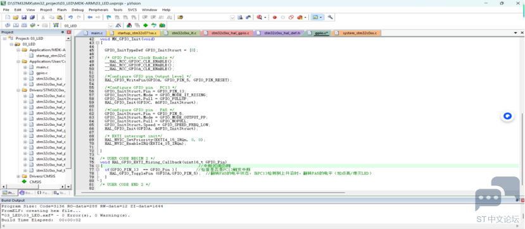Open Options for Target magic wand icon
This screenshot has width=525, height=229.
(118, 25)
